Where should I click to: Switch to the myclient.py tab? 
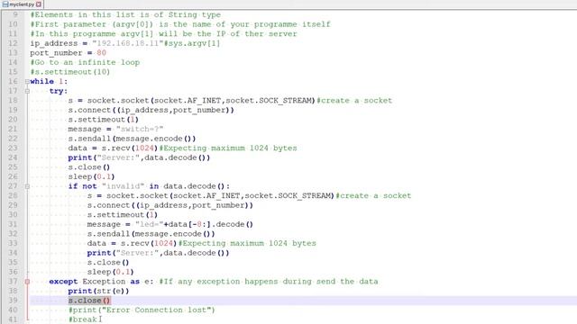[x=22, y=4]
